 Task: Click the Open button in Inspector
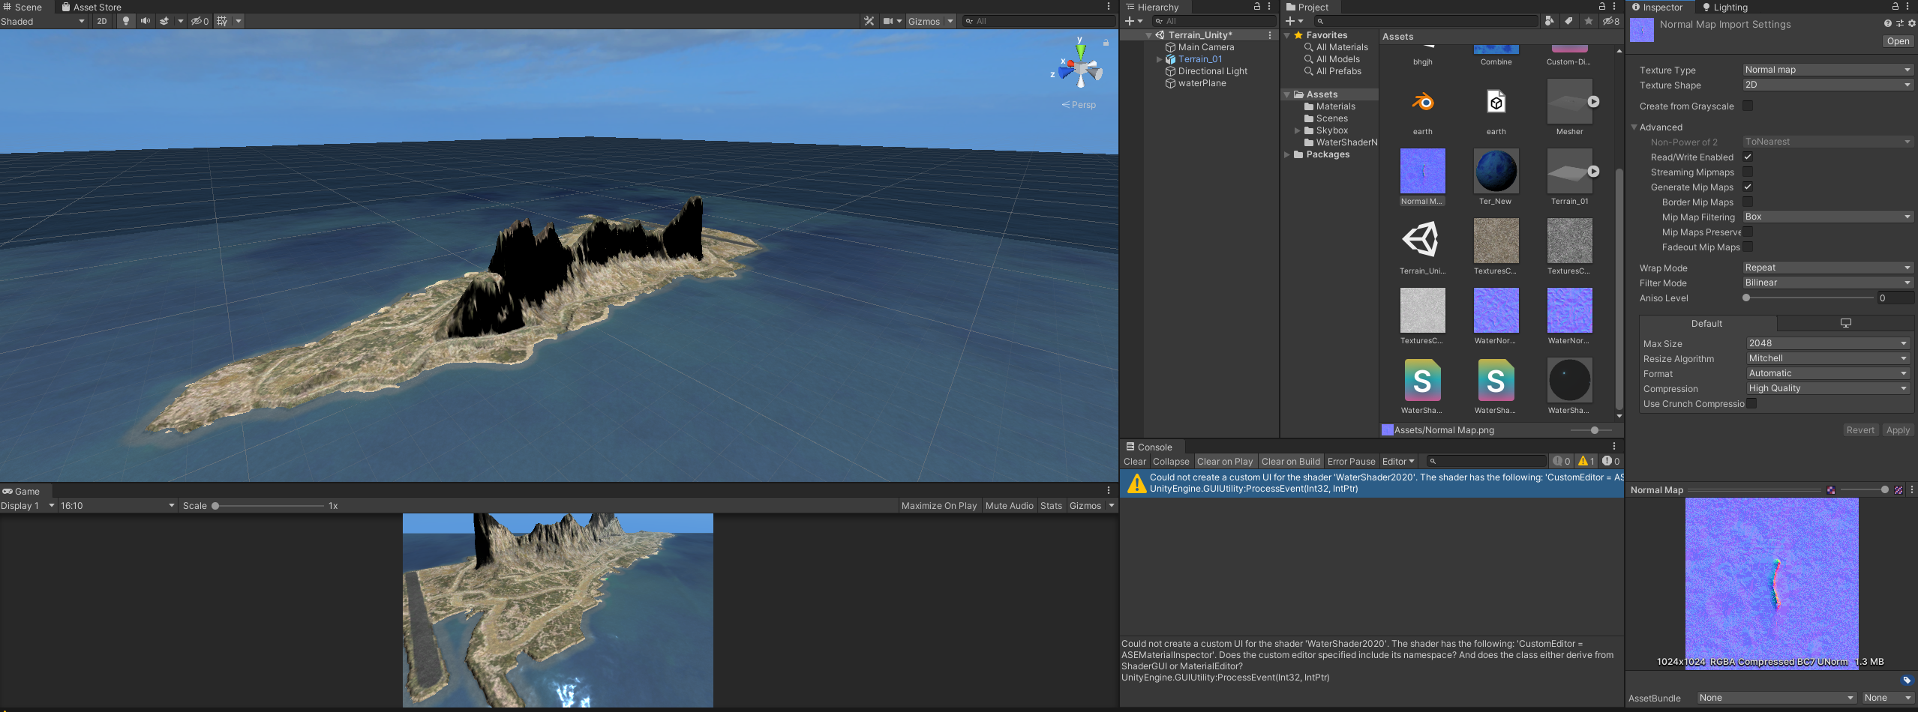pyautogui.click(x=1898, y=41)
